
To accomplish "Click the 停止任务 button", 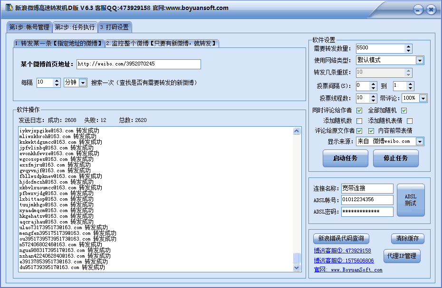I will tap(395, 158).
